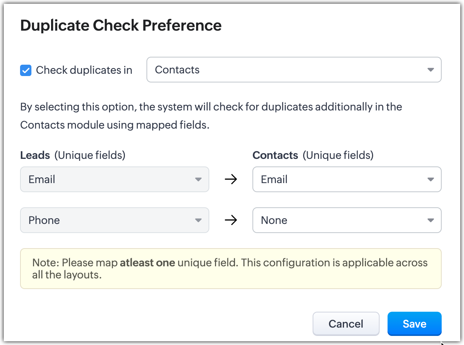Click the caret on Leads Email dropdown
Viewport: 464px width, 345px height.
point(198,179)
